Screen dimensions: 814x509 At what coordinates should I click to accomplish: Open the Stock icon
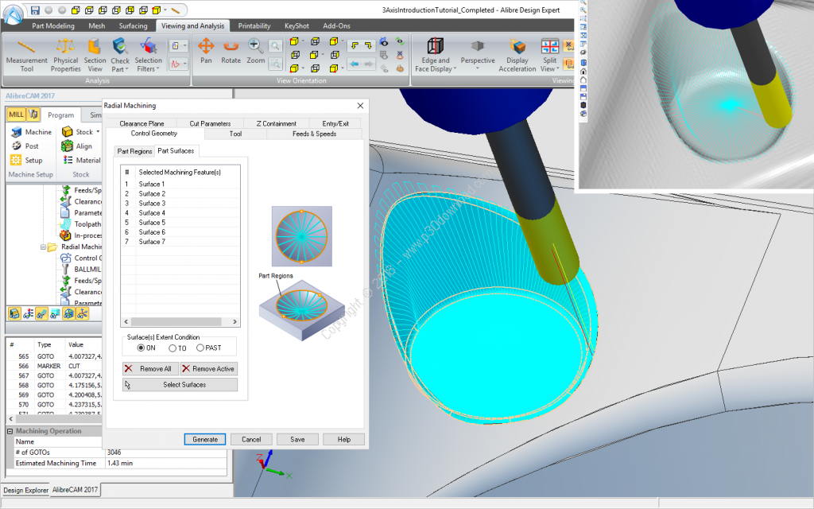(x=67, y=132)
